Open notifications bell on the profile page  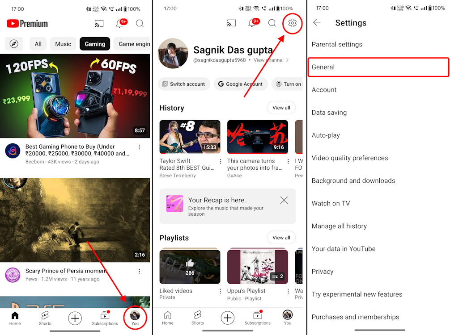[252, 23]
